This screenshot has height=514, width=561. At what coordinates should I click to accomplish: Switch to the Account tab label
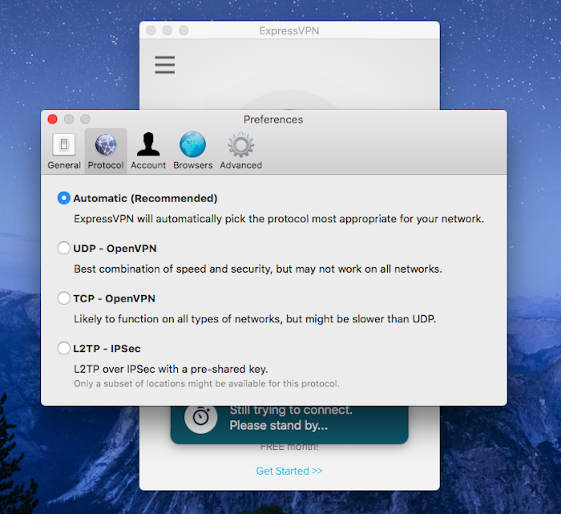tap(148, 165)
